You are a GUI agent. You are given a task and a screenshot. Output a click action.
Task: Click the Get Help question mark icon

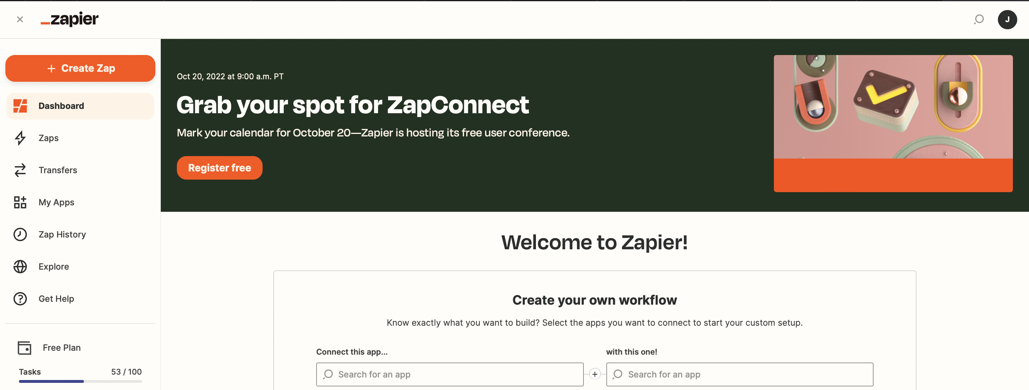pyautogui.click(x=20, y=299)
